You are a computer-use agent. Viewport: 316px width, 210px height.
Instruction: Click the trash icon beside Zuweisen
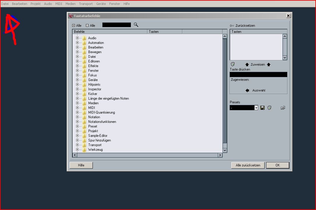click(x=233, y=64)
